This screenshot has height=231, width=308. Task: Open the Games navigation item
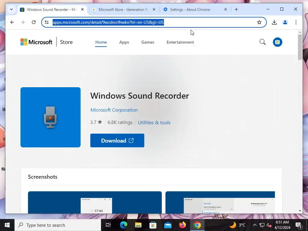[x=148, y=42]
